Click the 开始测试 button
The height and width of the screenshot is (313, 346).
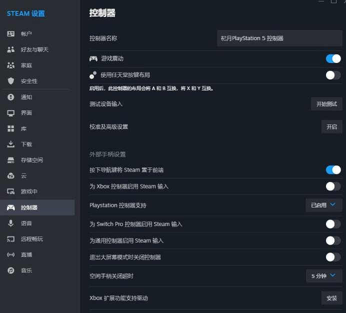tap(326, 104)
